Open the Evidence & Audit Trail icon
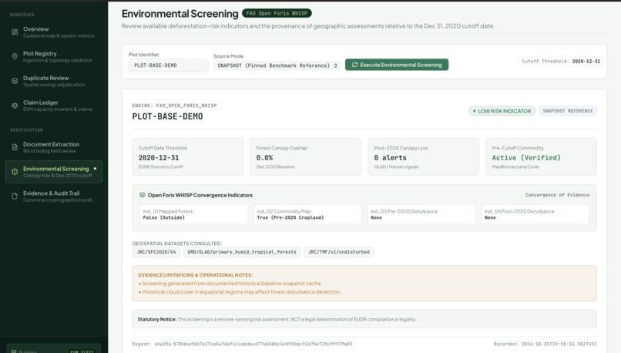Viewport: 621px width, 353px height. tap(15, 197)
